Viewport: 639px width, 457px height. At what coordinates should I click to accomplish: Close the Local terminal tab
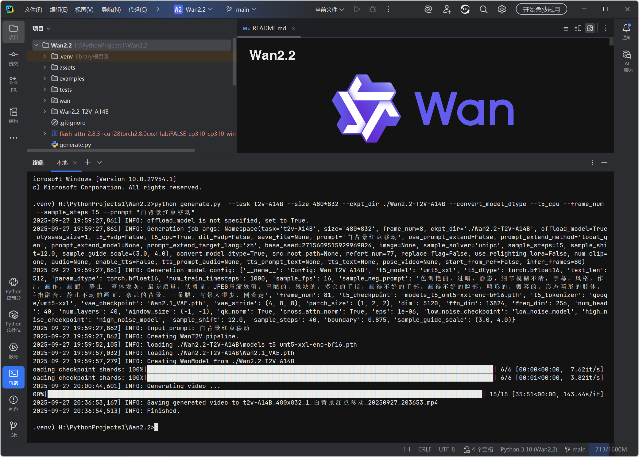pyautogui.click(x=75, y=163)
